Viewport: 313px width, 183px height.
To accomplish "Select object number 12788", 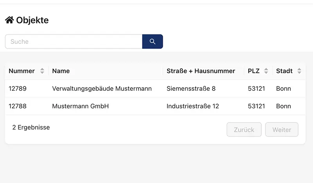I will click(18, 106).
